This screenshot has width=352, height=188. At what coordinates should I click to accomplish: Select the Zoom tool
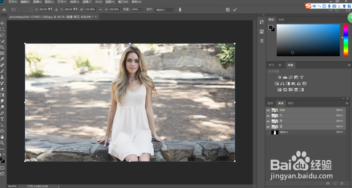click(2, 143)
